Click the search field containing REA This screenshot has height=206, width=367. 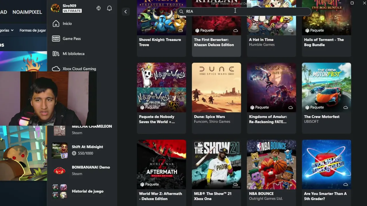pos(244,11)
